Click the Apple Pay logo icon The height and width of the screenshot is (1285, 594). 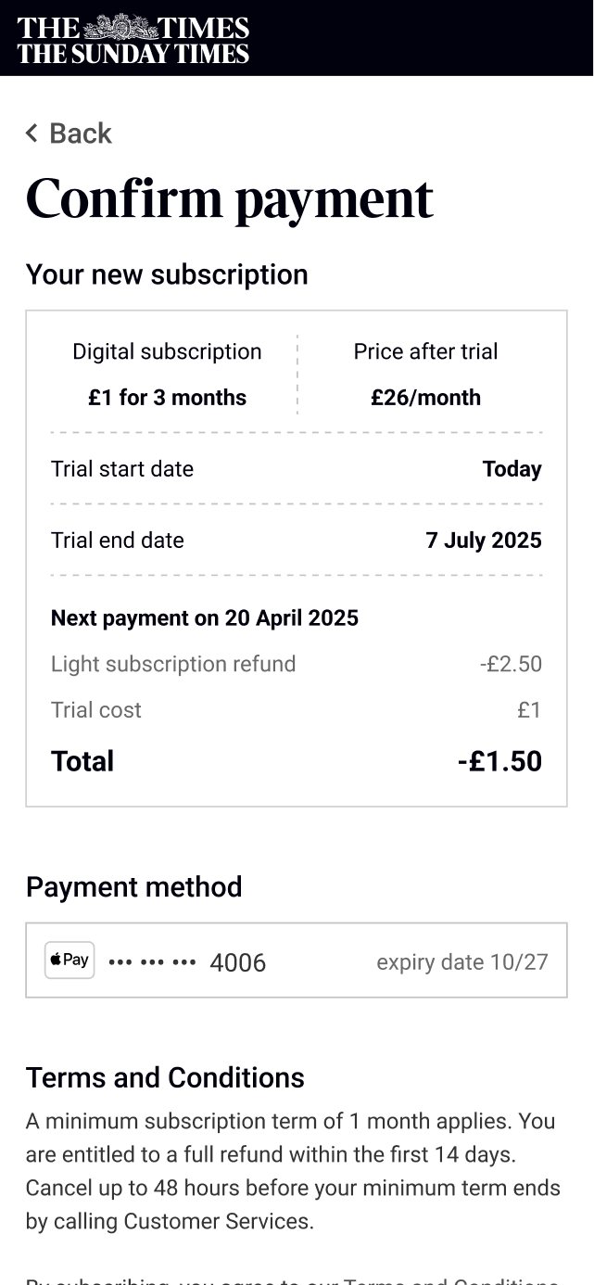tap(70, 960)
